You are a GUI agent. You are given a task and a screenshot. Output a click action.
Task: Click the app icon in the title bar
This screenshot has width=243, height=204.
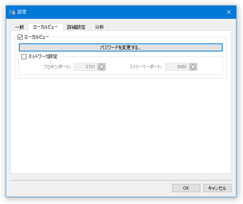pos(12,12)
